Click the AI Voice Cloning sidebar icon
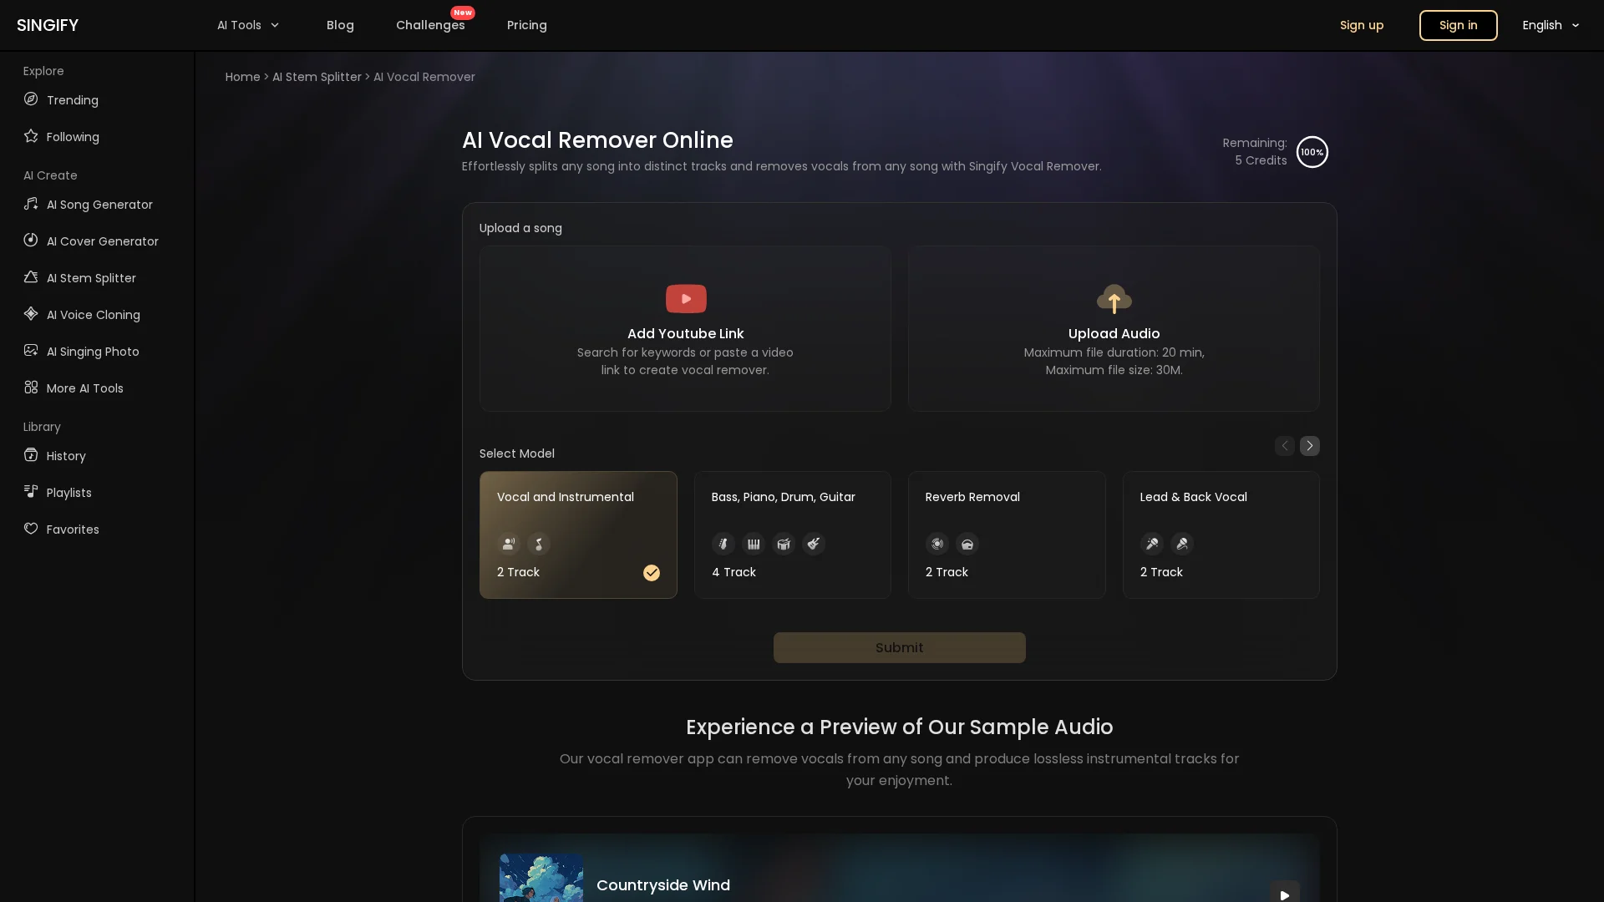The height and width of the screenshot is (902, 1604). (x=31, y=314)
